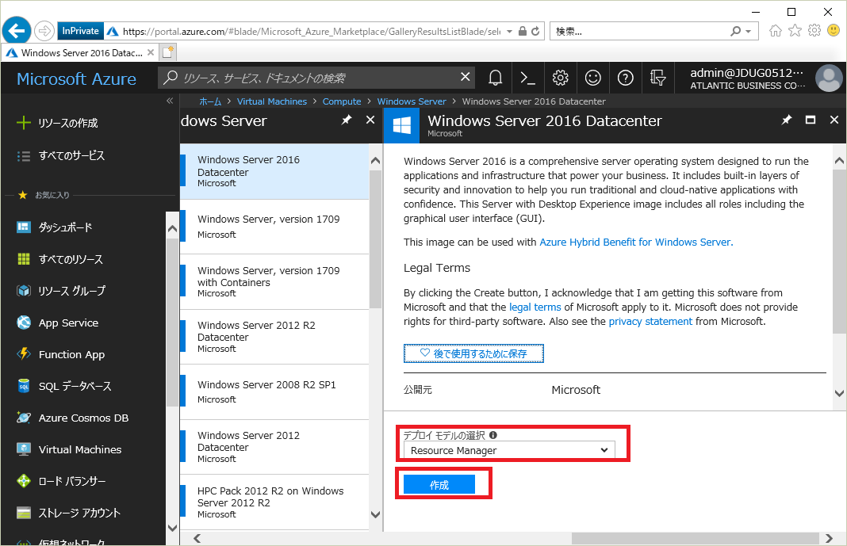This screenshot has width=847, height=546.
Task: Pin the Windows Server 2016 Datacenter blade
Action: 786,120
